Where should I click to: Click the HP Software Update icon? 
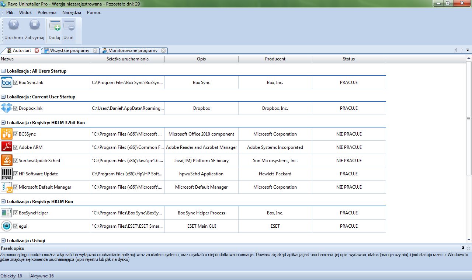point(7,174)
